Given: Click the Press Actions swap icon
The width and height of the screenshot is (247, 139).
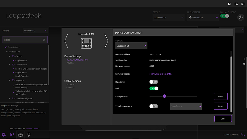Looking at the screenshot, I should tap(6, 47).
